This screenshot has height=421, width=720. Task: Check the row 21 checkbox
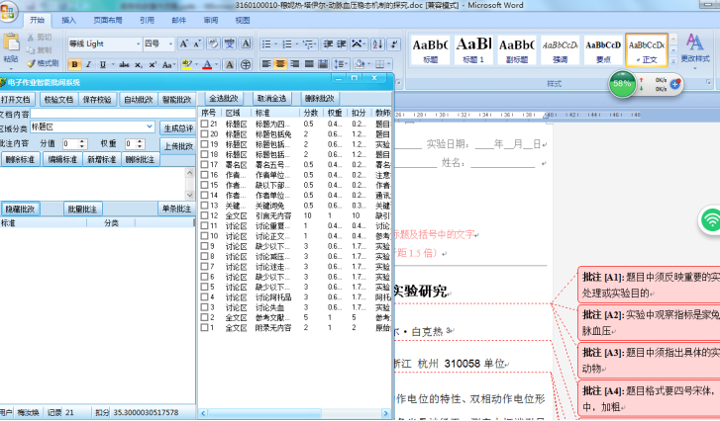pyautogui.click(x=205, y=124)
